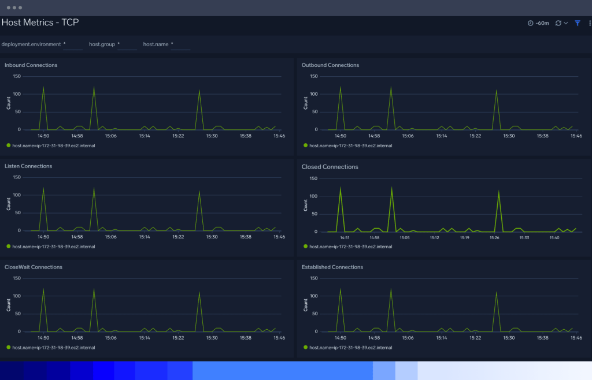Click the macOS yellow minimize window dot
The width and height of the screenshot is (592, 380).
(15, 8)
